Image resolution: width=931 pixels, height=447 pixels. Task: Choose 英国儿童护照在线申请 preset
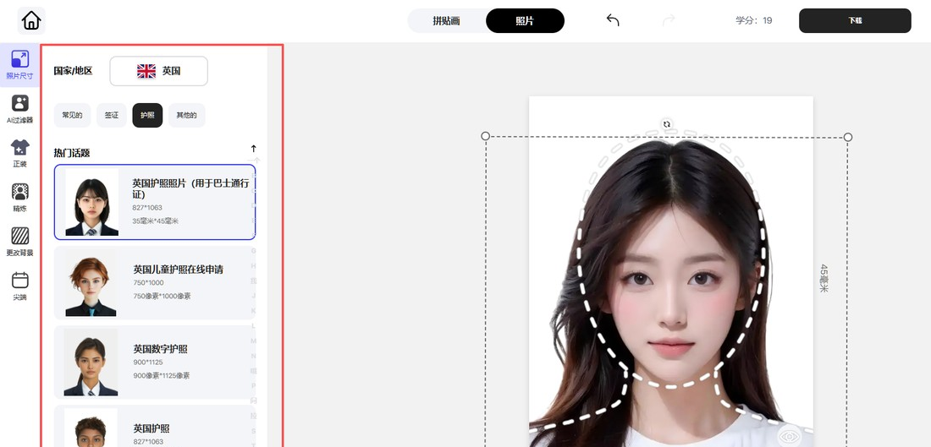click(155, 283)
